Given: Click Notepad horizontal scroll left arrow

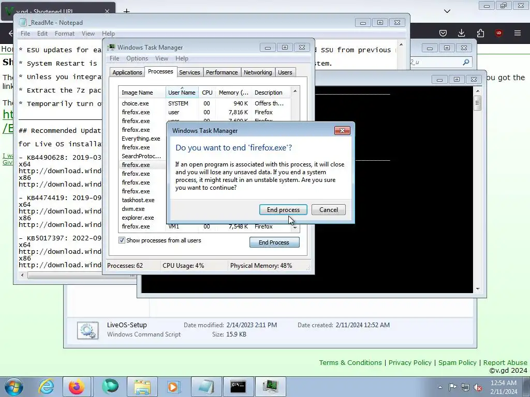Looking at the screenshot, I should tap(22, 276).
